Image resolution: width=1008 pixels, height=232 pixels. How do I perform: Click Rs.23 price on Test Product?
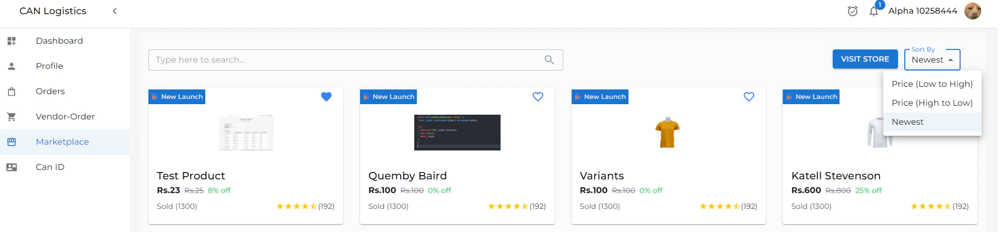pos(168,190)
